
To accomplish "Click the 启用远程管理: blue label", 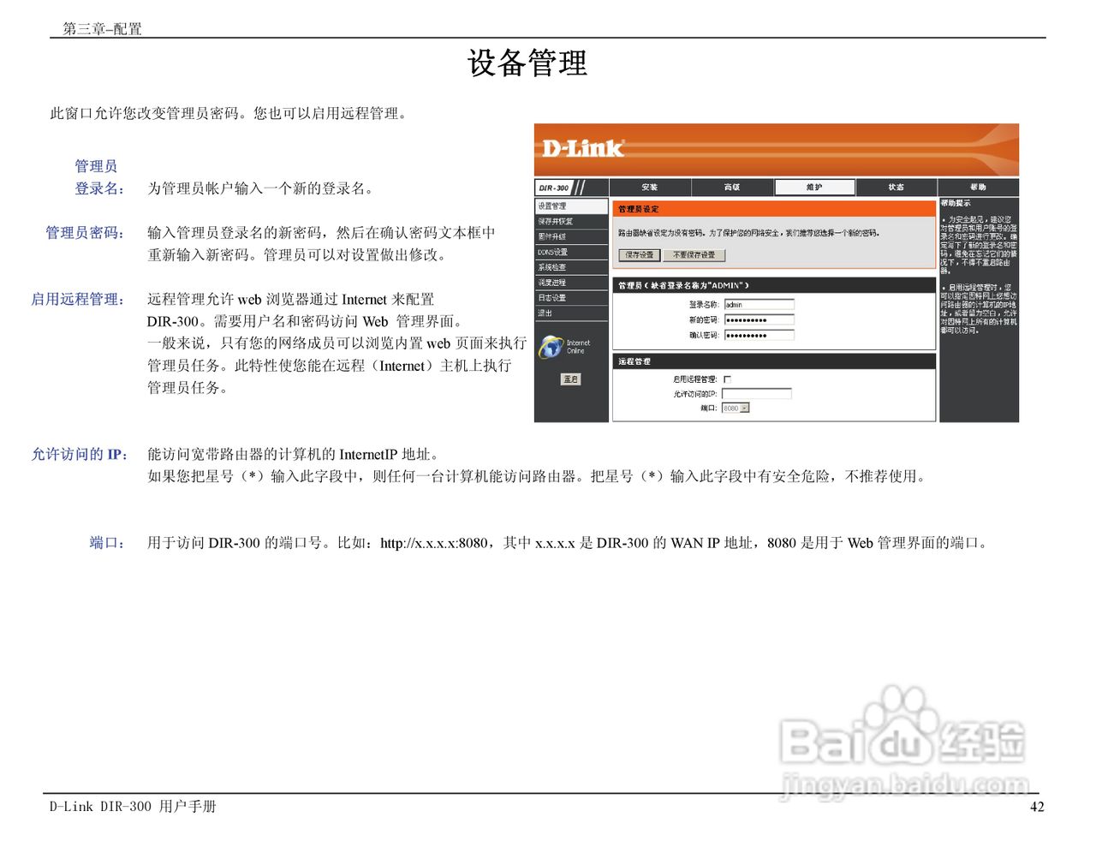I will [78, 299].
